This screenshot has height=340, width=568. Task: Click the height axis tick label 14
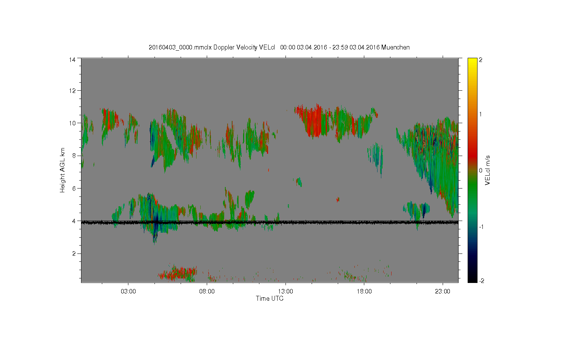coord(72,60)
